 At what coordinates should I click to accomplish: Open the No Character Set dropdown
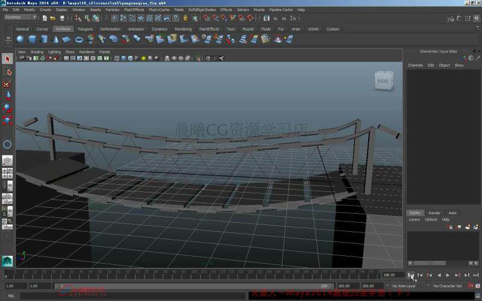coord(448,286)
